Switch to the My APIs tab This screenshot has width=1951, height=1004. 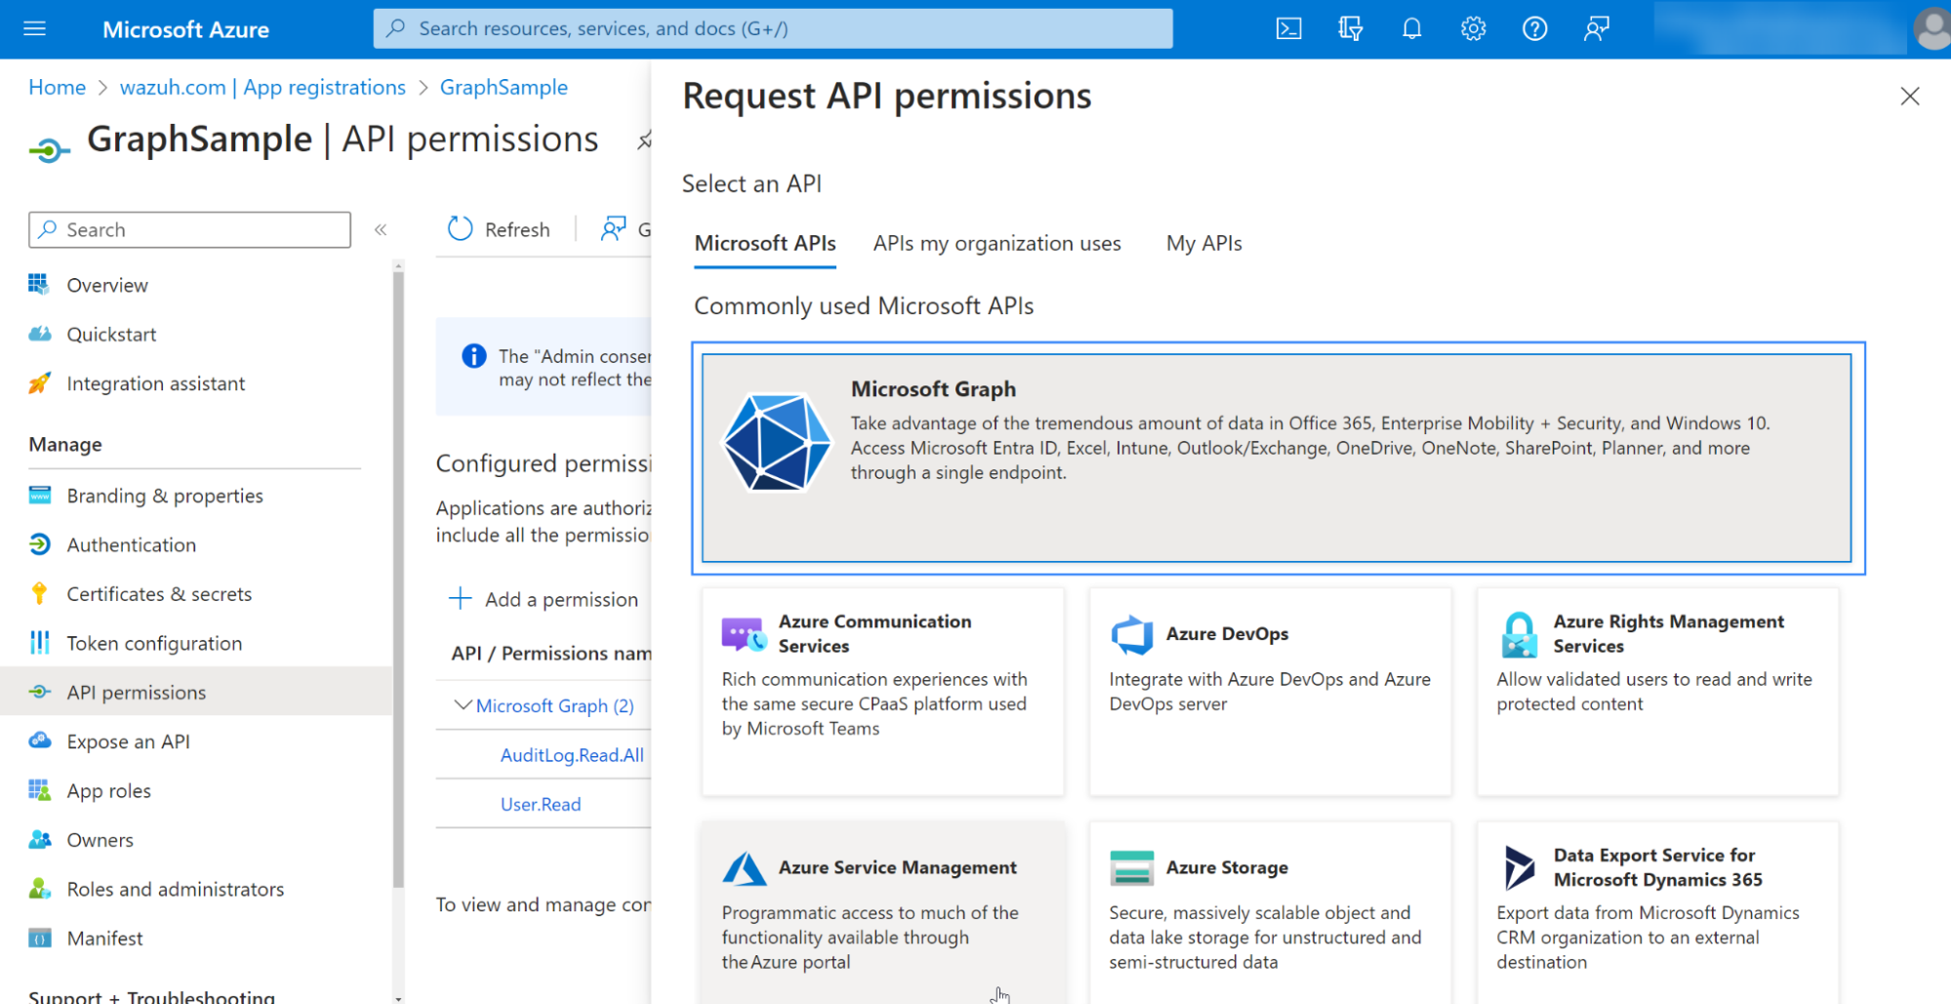(x=1203, y=244)
